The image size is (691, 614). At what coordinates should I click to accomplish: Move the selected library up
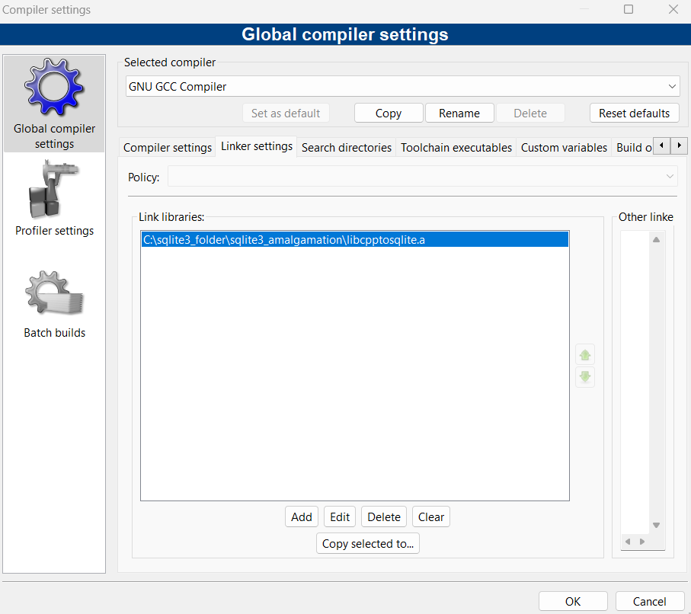584,353
